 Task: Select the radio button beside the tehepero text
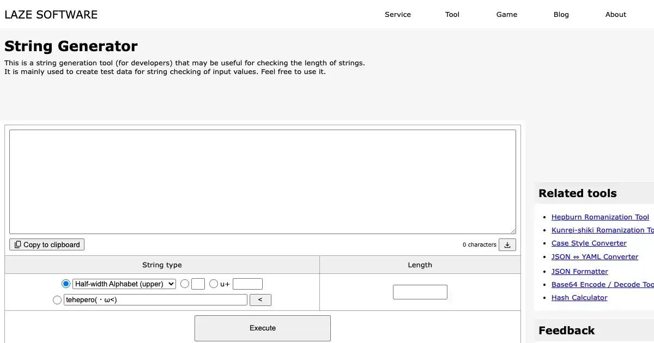(57, 300)
